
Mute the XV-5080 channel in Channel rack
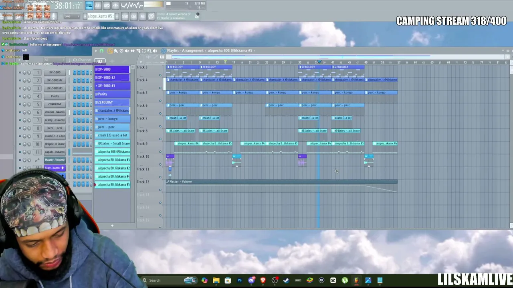point(20,72)
